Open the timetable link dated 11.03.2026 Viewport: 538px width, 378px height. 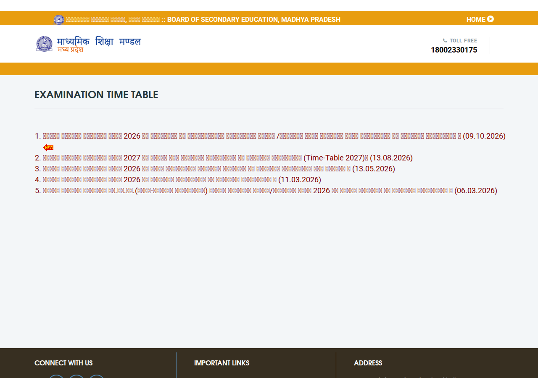[x=182, y=180]
